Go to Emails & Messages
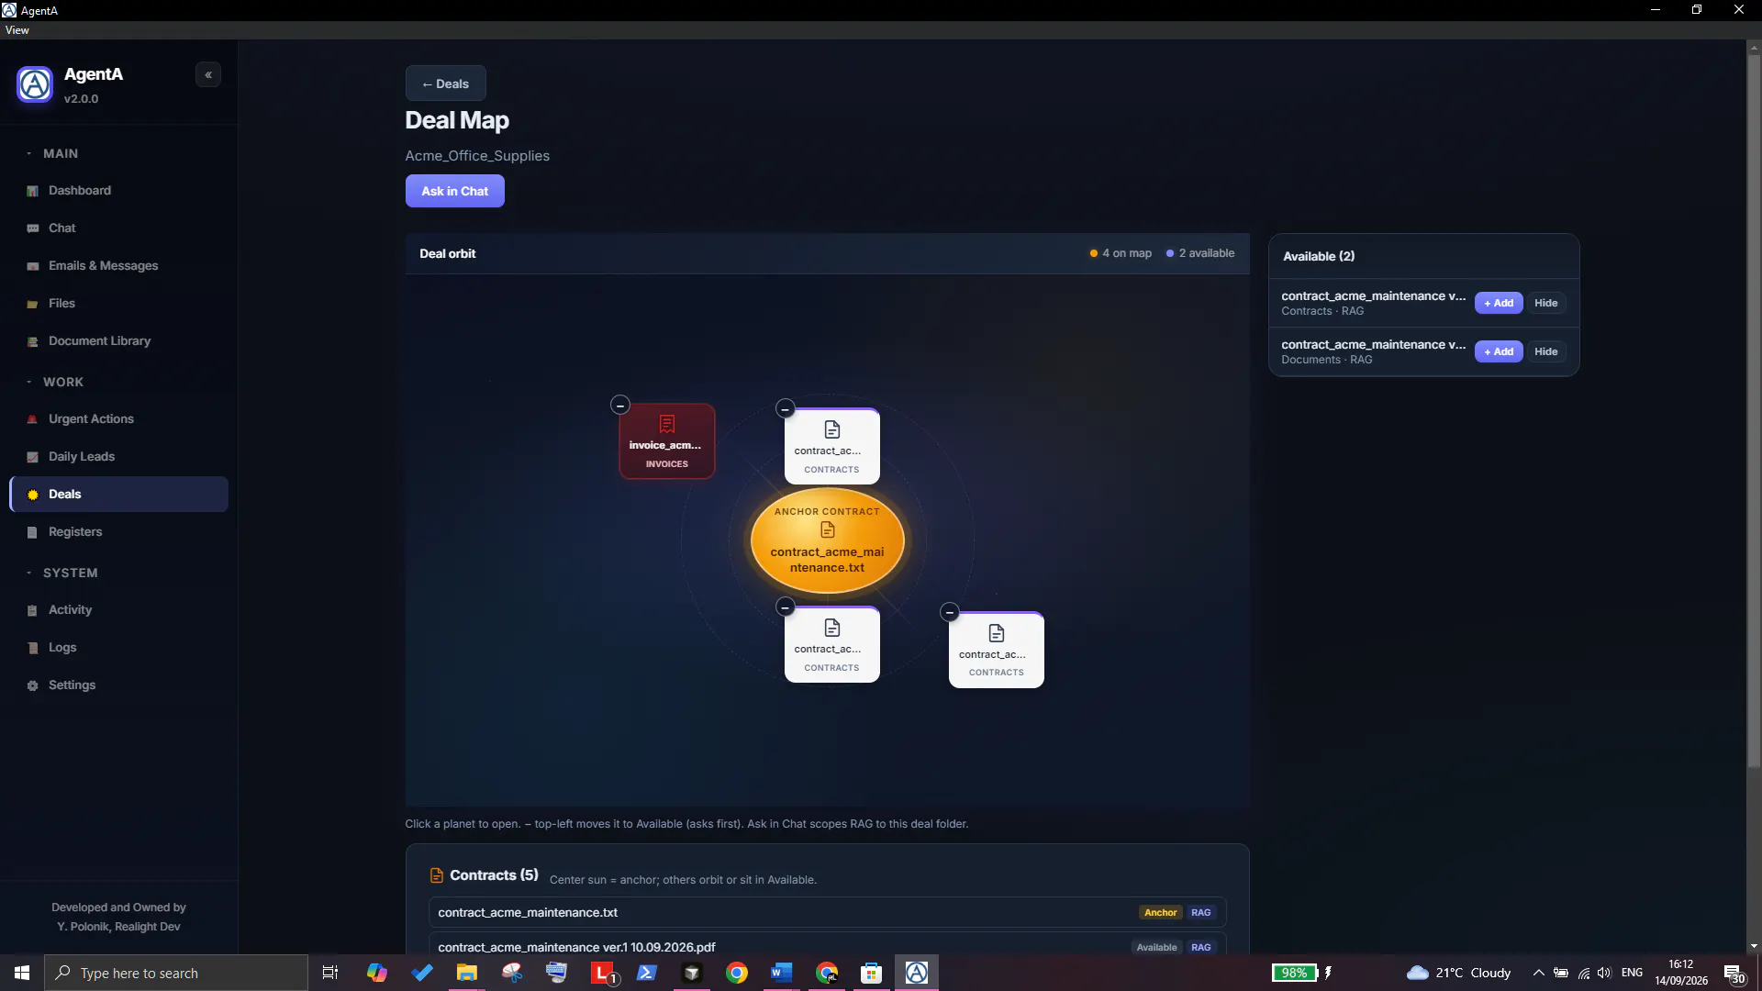The height and width of the screenshot is (991, 1762). pos(118,266)
